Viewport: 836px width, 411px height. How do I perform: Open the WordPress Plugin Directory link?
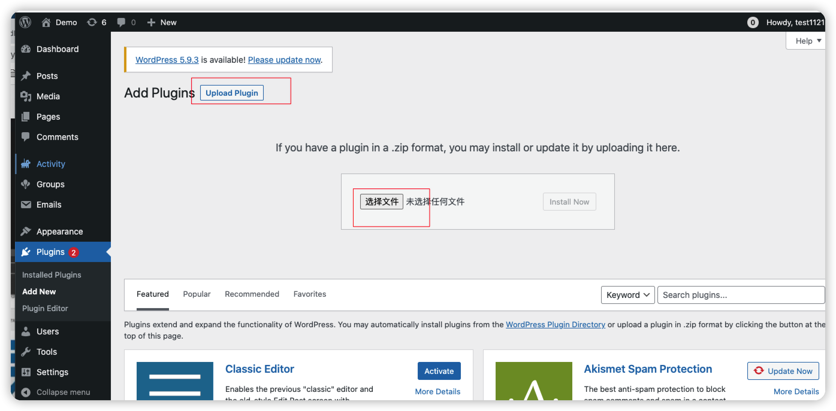click(555, 324)
